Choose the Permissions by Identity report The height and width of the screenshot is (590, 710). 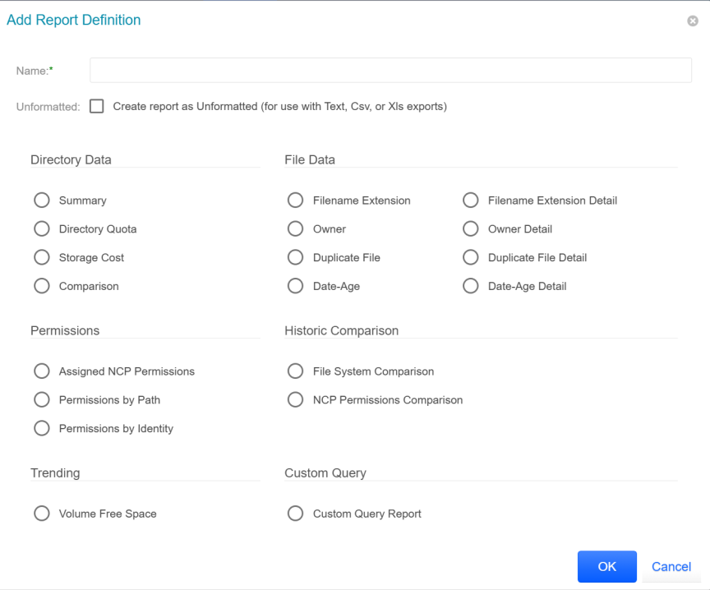(42, 428)
